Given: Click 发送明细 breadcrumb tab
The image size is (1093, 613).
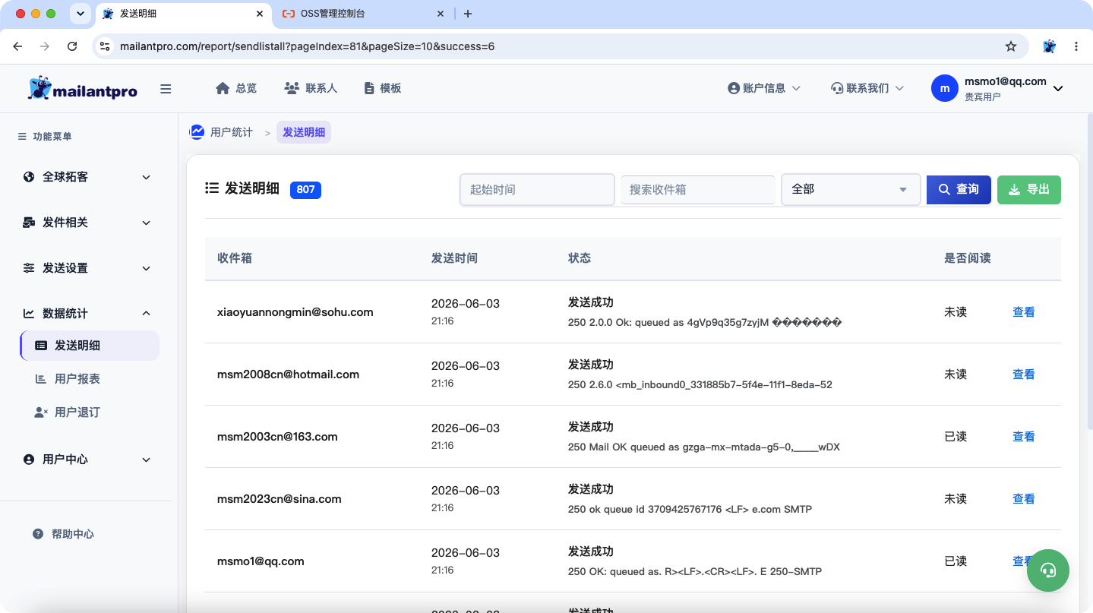Looking at the screenshot, I should point(304,132).
